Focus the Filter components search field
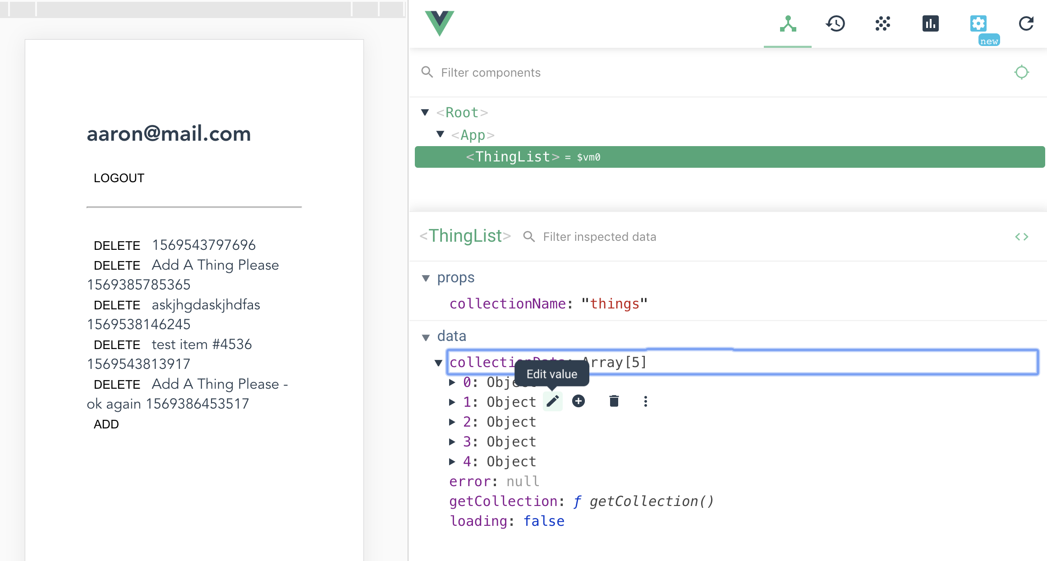The image size is (1047, 561). (x=491, y=73)
